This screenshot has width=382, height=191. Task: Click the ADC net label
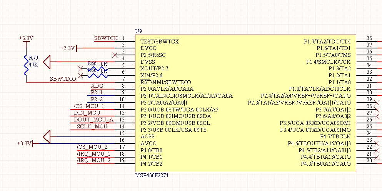(x=97, y=86)
